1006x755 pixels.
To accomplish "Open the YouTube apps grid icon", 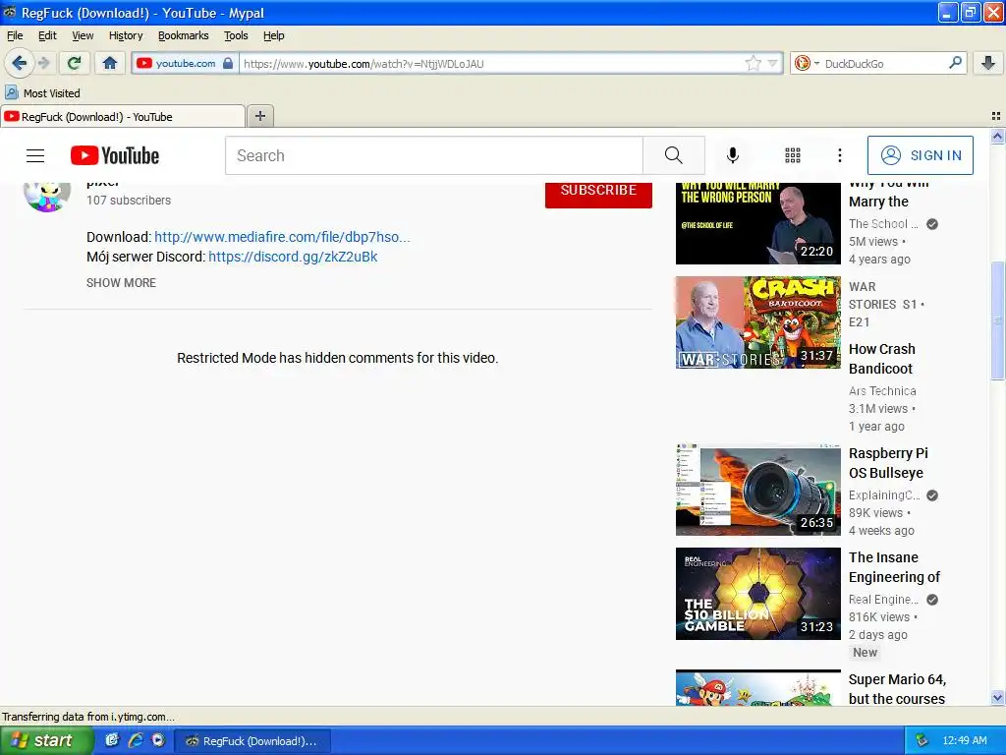I will click(793, 155).
